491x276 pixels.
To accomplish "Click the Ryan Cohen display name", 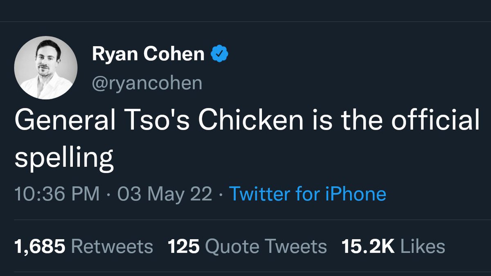I will pos(148,54).
